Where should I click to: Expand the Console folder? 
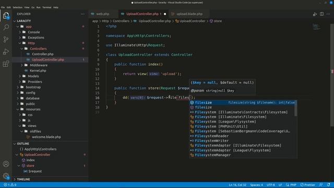pyautogui.click(x=20, y=32)
